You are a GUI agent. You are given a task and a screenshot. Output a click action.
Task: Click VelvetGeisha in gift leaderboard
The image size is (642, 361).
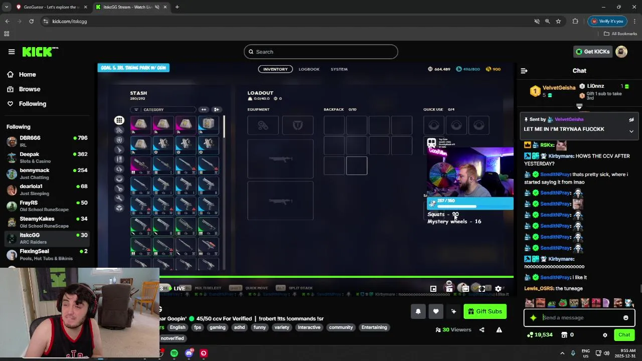(559, 88)
